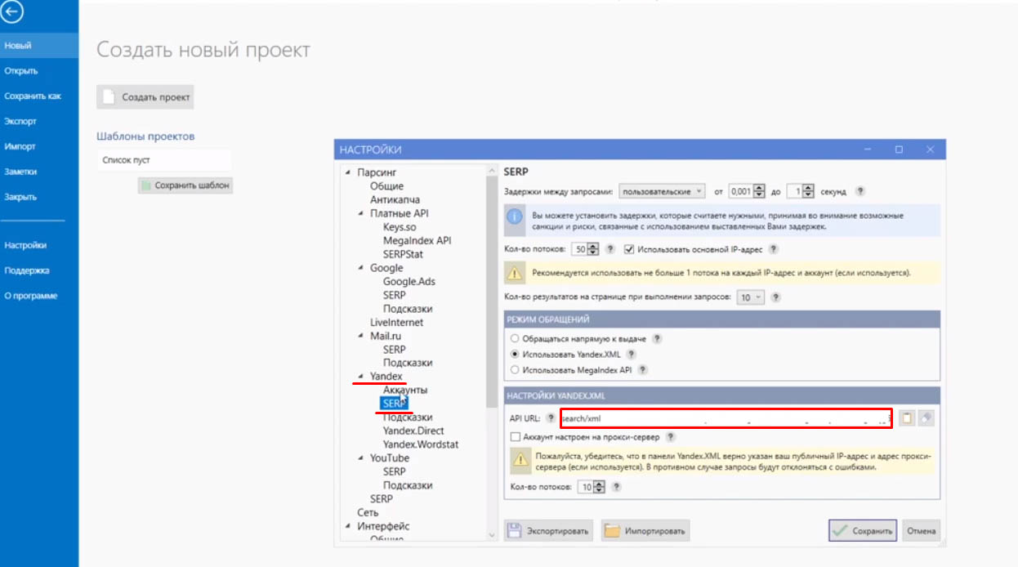1018x567 pixels.
Task: Adjust Yandex.XML threads stepper showing 10
Action: [x=599, y=487]
